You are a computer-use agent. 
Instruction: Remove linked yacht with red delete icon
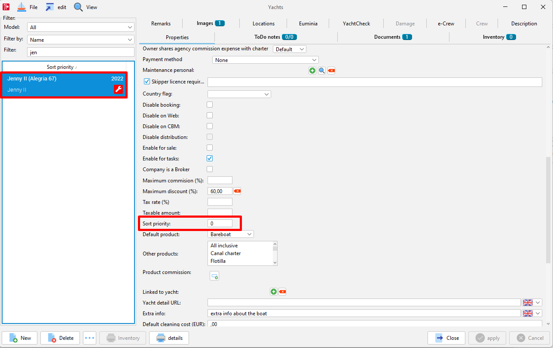pyautogui.click(x=282, y=292)
